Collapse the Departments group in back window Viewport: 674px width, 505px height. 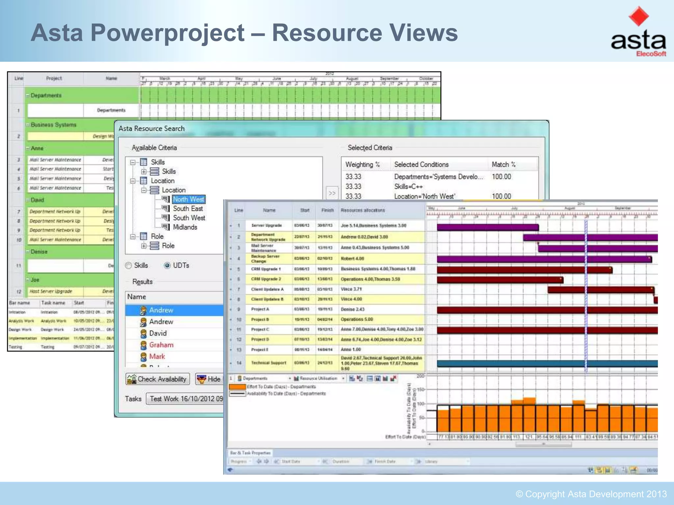28,96
